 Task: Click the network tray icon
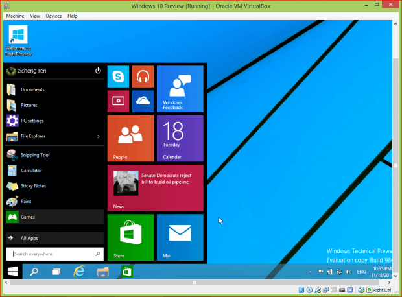click(x=339, y=272)
